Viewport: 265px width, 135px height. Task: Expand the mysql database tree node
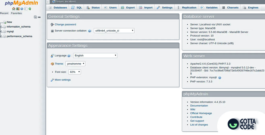click(x=1, y=31)
